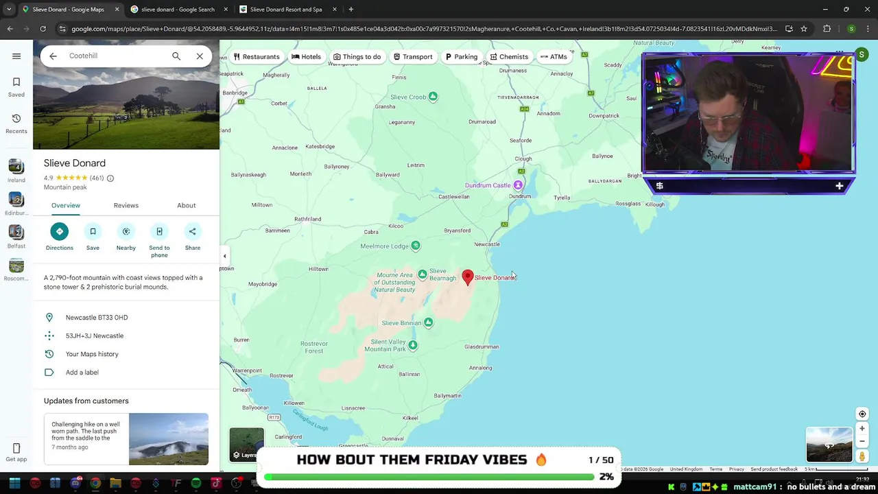Zoom in on the map
This screenshot has height=494, width=878.
(x=862, y=429)
